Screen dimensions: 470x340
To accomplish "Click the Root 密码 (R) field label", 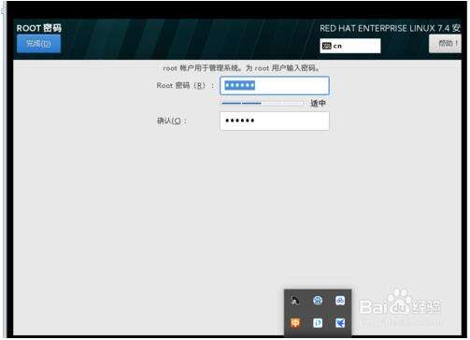I will [185, 86].
